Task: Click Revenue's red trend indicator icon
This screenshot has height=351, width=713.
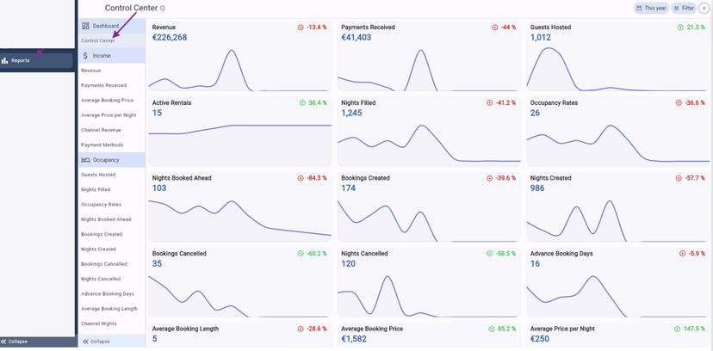Action: 301,28
